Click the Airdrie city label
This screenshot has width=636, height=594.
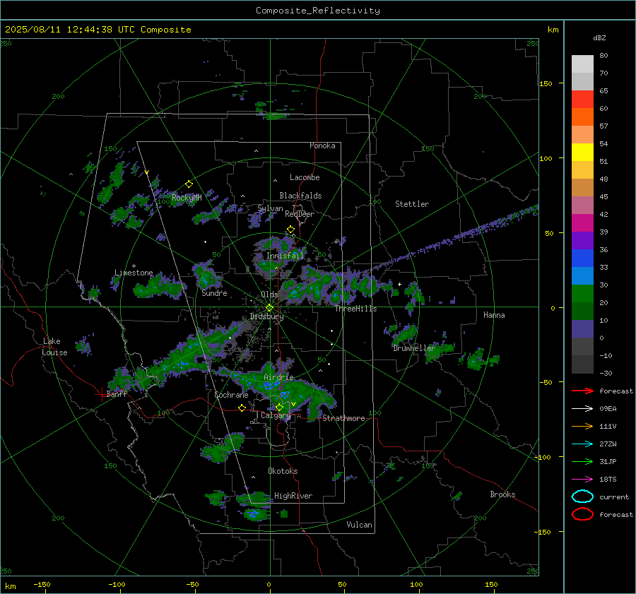[278, 377]
